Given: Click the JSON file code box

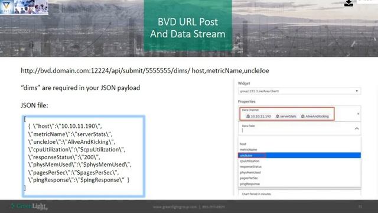Looking at the screenshot, I should click(84, 156).
